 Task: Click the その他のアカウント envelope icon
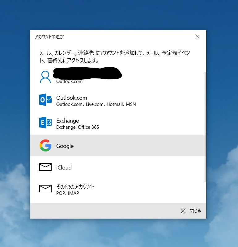point(45,189)
